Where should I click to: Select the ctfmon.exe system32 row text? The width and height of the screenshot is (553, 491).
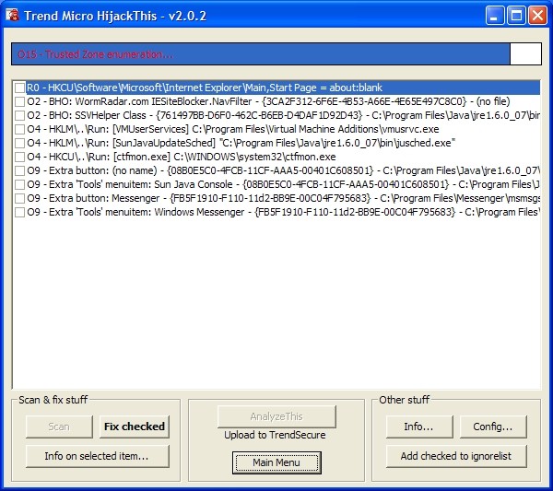click(x=182, y=157)
